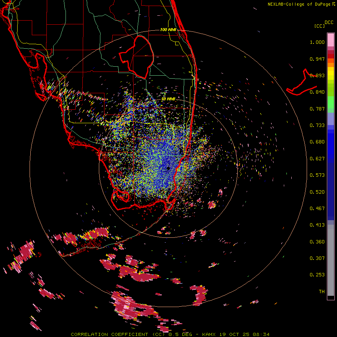Click the 0.627 value on color scale
This screenshot has width=337, height=337.
point(317,159)
